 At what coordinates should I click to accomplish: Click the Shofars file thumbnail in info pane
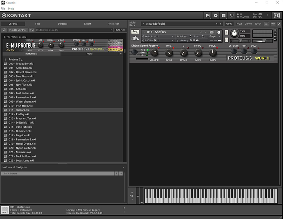[x=5, y=210]
